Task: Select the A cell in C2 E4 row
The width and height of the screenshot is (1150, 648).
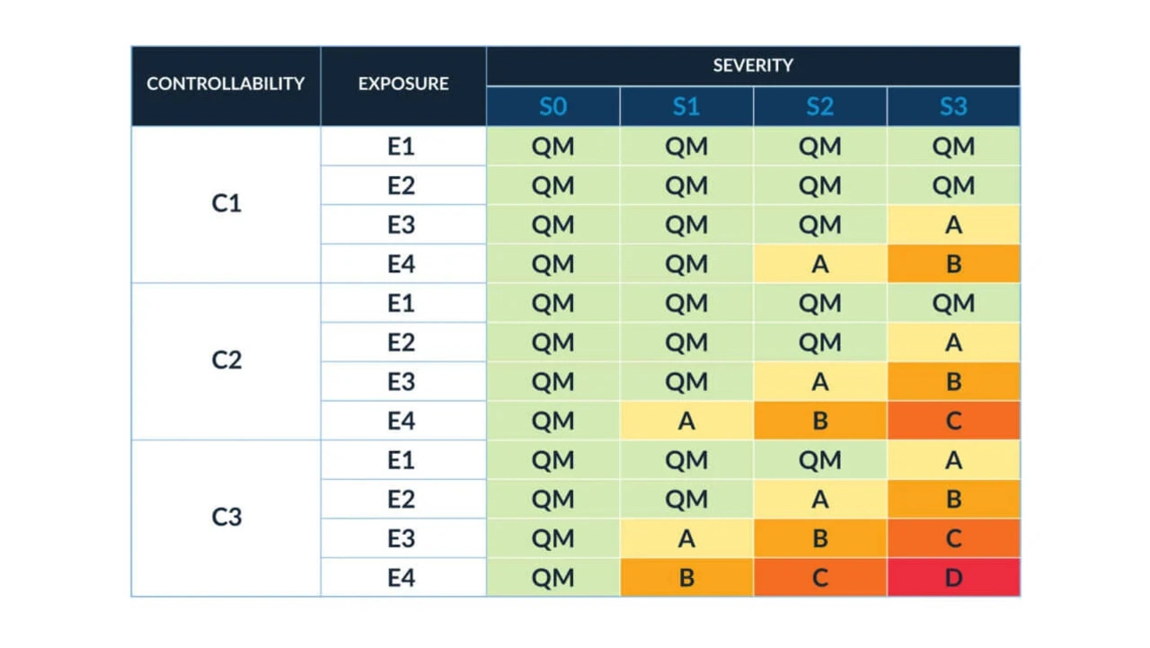Action: 686,420
